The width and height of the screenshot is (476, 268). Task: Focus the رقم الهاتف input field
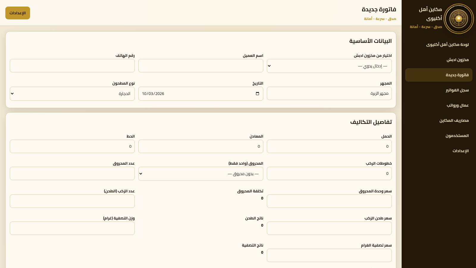(72, 66)
